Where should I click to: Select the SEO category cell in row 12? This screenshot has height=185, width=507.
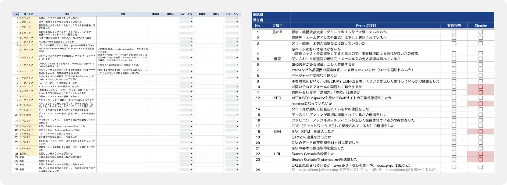[277, 98]
